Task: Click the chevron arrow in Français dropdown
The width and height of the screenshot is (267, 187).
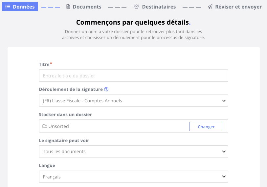Action: pyautogui.click(x=224, y=177)
